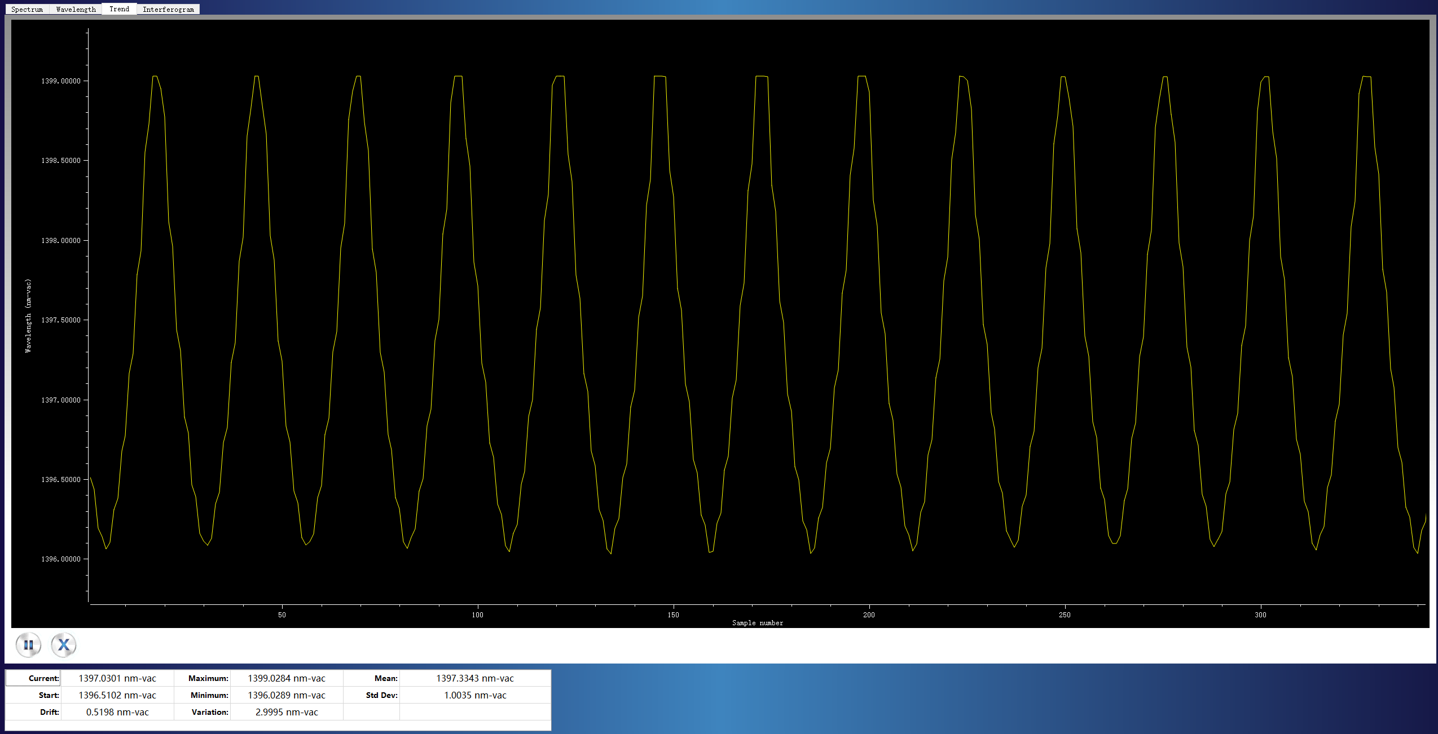The image size is (1438, 734).
Task: Click the Sample number axis title
Action: (x=757, y=623)
